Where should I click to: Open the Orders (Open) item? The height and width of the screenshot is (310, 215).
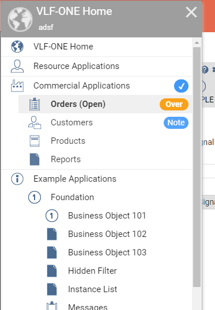point(105,104)
